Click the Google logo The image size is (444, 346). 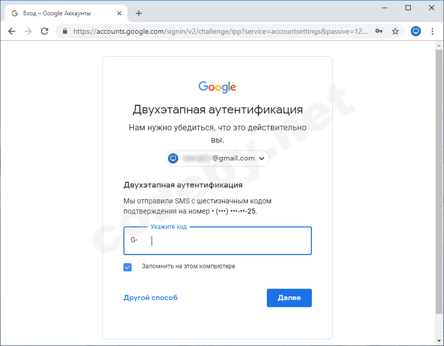tap(218, 87)
